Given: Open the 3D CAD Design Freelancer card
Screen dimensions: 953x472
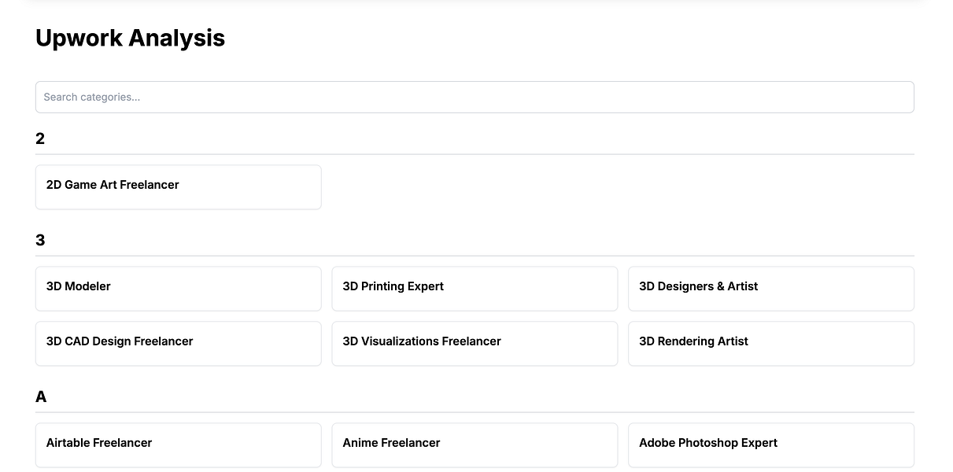Looking at the screenshot, I should click(179, 343).
